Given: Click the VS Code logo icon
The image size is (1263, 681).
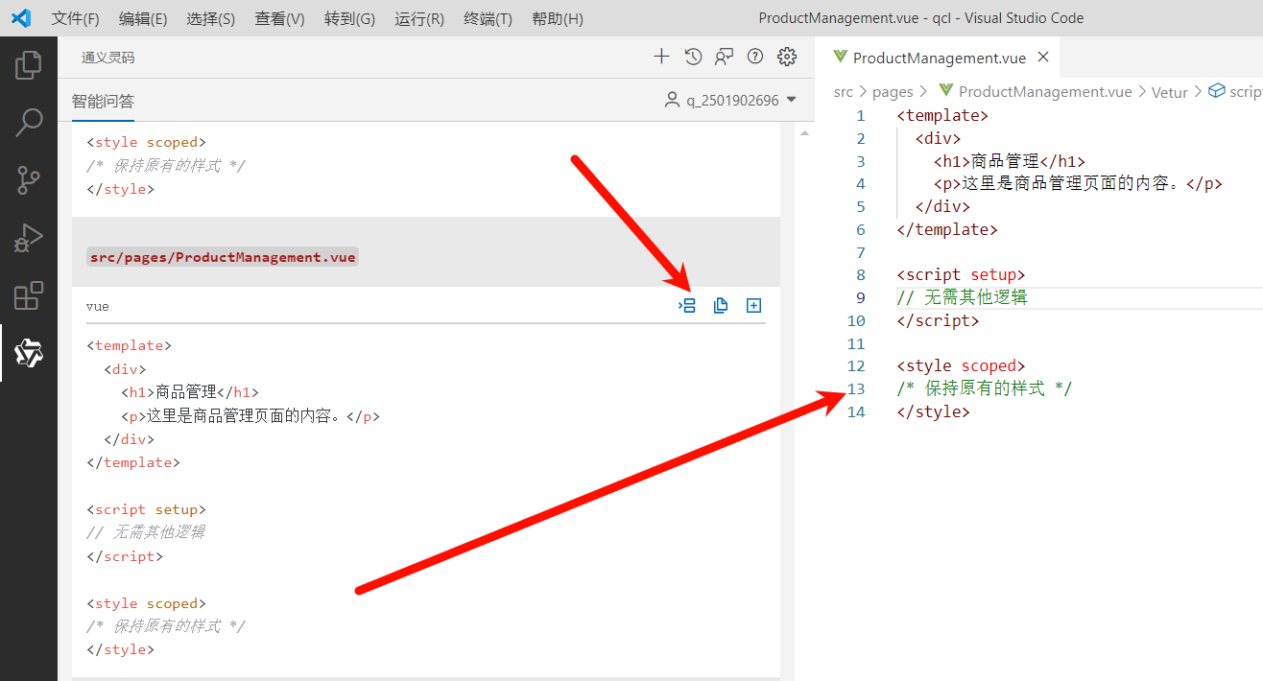Looking at the screenshot, I should click(21, 18).
